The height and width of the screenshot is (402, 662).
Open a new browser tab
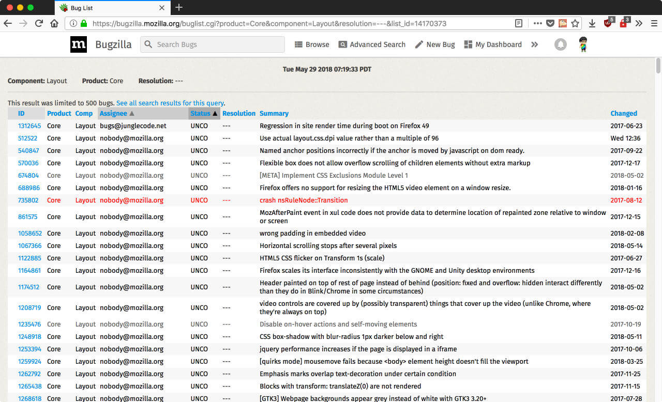tap(179, 8)
